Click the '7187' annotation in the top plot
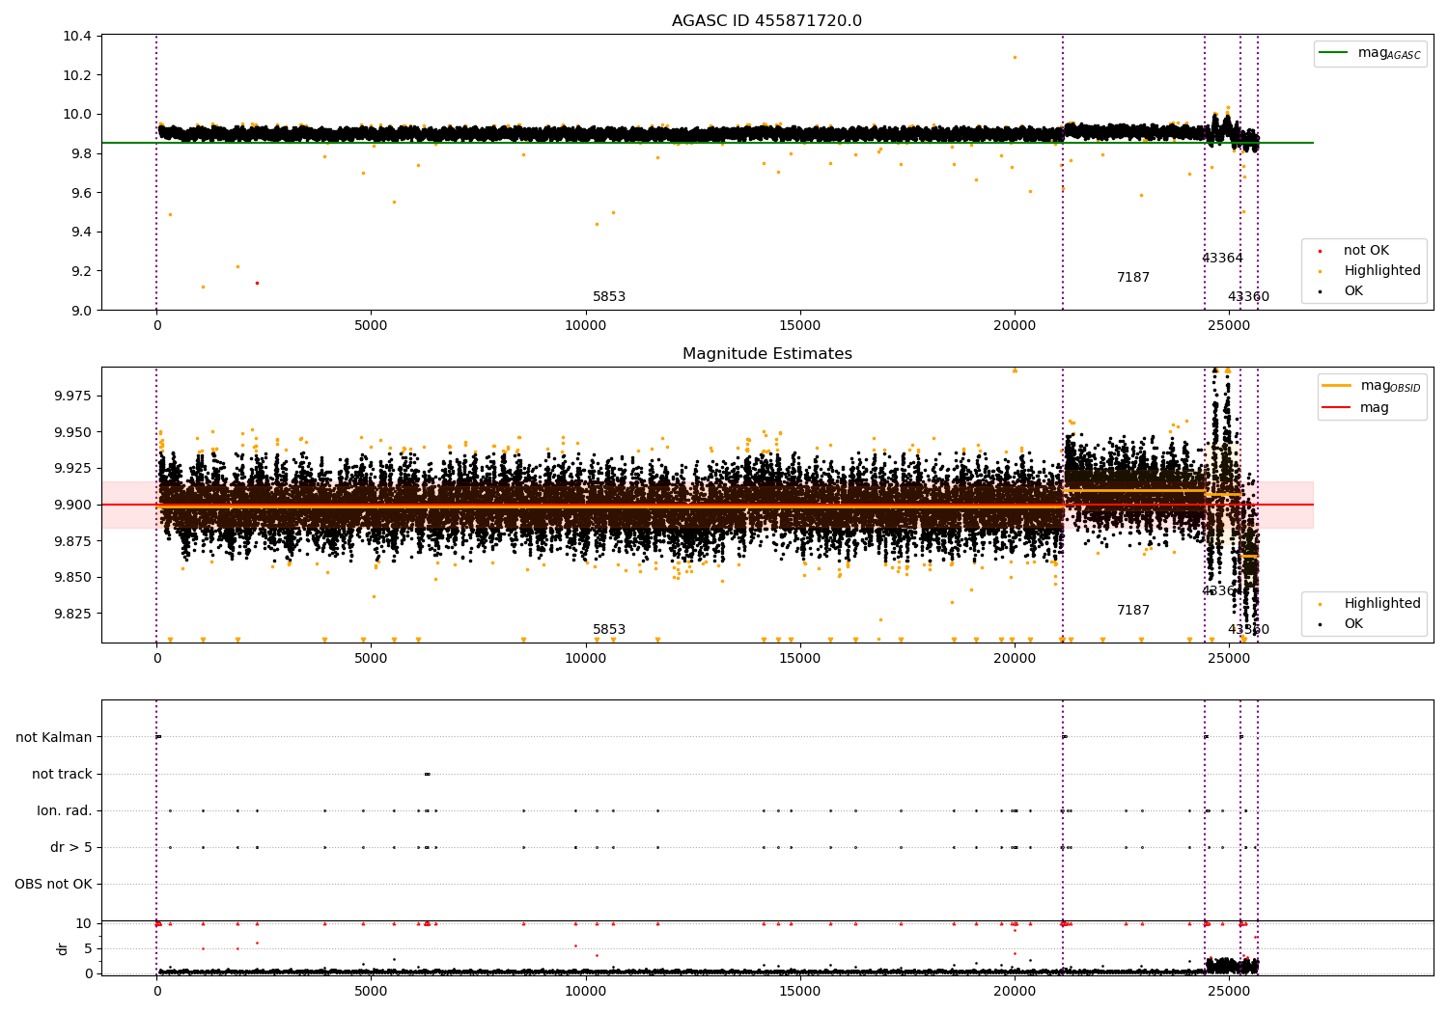 (1133, 278)
